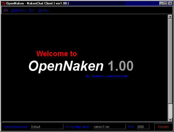
Task: Click the 'Welcome to' red text
Action: [57, 53]
